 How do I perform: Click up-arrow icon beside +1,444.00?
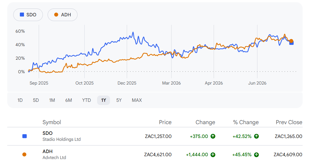point(213,155)
